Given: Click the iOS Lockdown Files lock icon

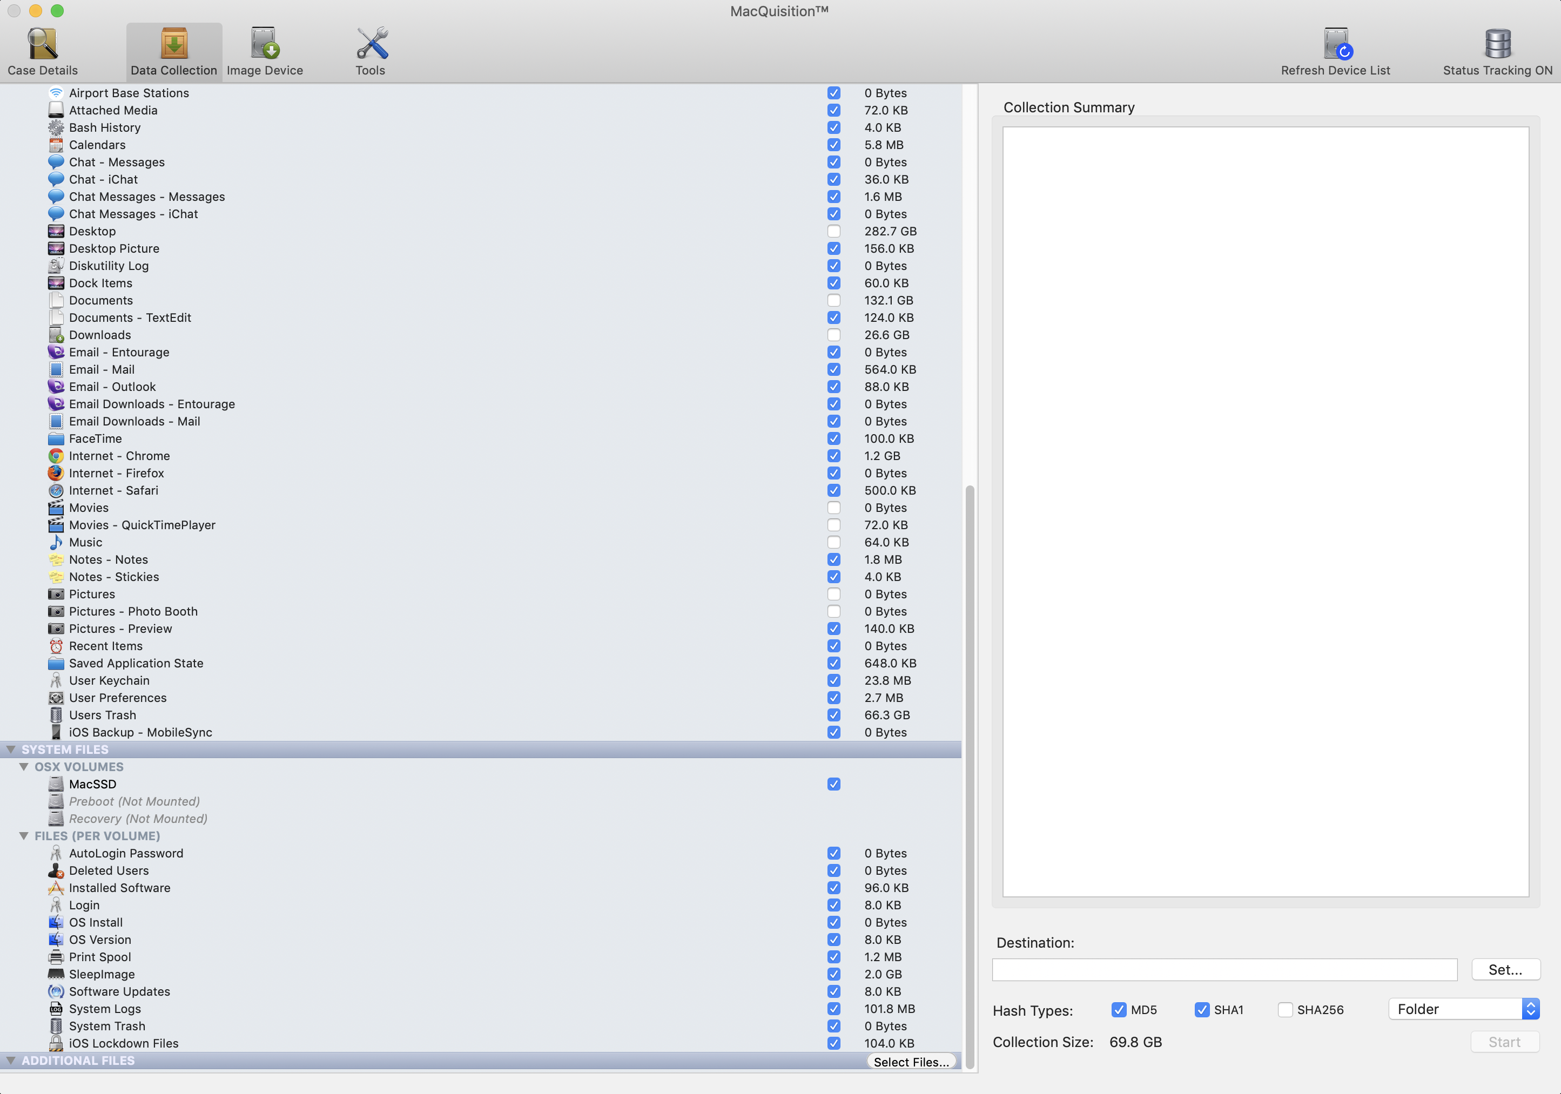Looking at the screenshot, I should tap(56, 1043).
